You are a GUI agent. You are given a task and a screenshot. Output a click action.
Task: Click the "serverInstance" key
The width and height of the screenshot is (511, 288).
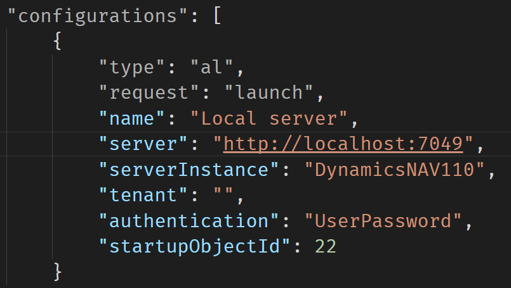coord(189,170)
